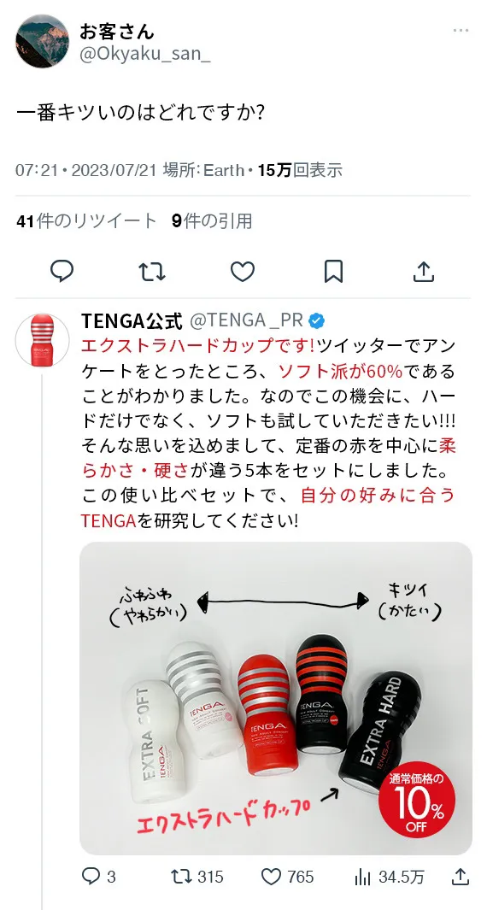Reply to the TENGA reply with 3 comments
Screen dimensions: 487x910
pos(98,877)
